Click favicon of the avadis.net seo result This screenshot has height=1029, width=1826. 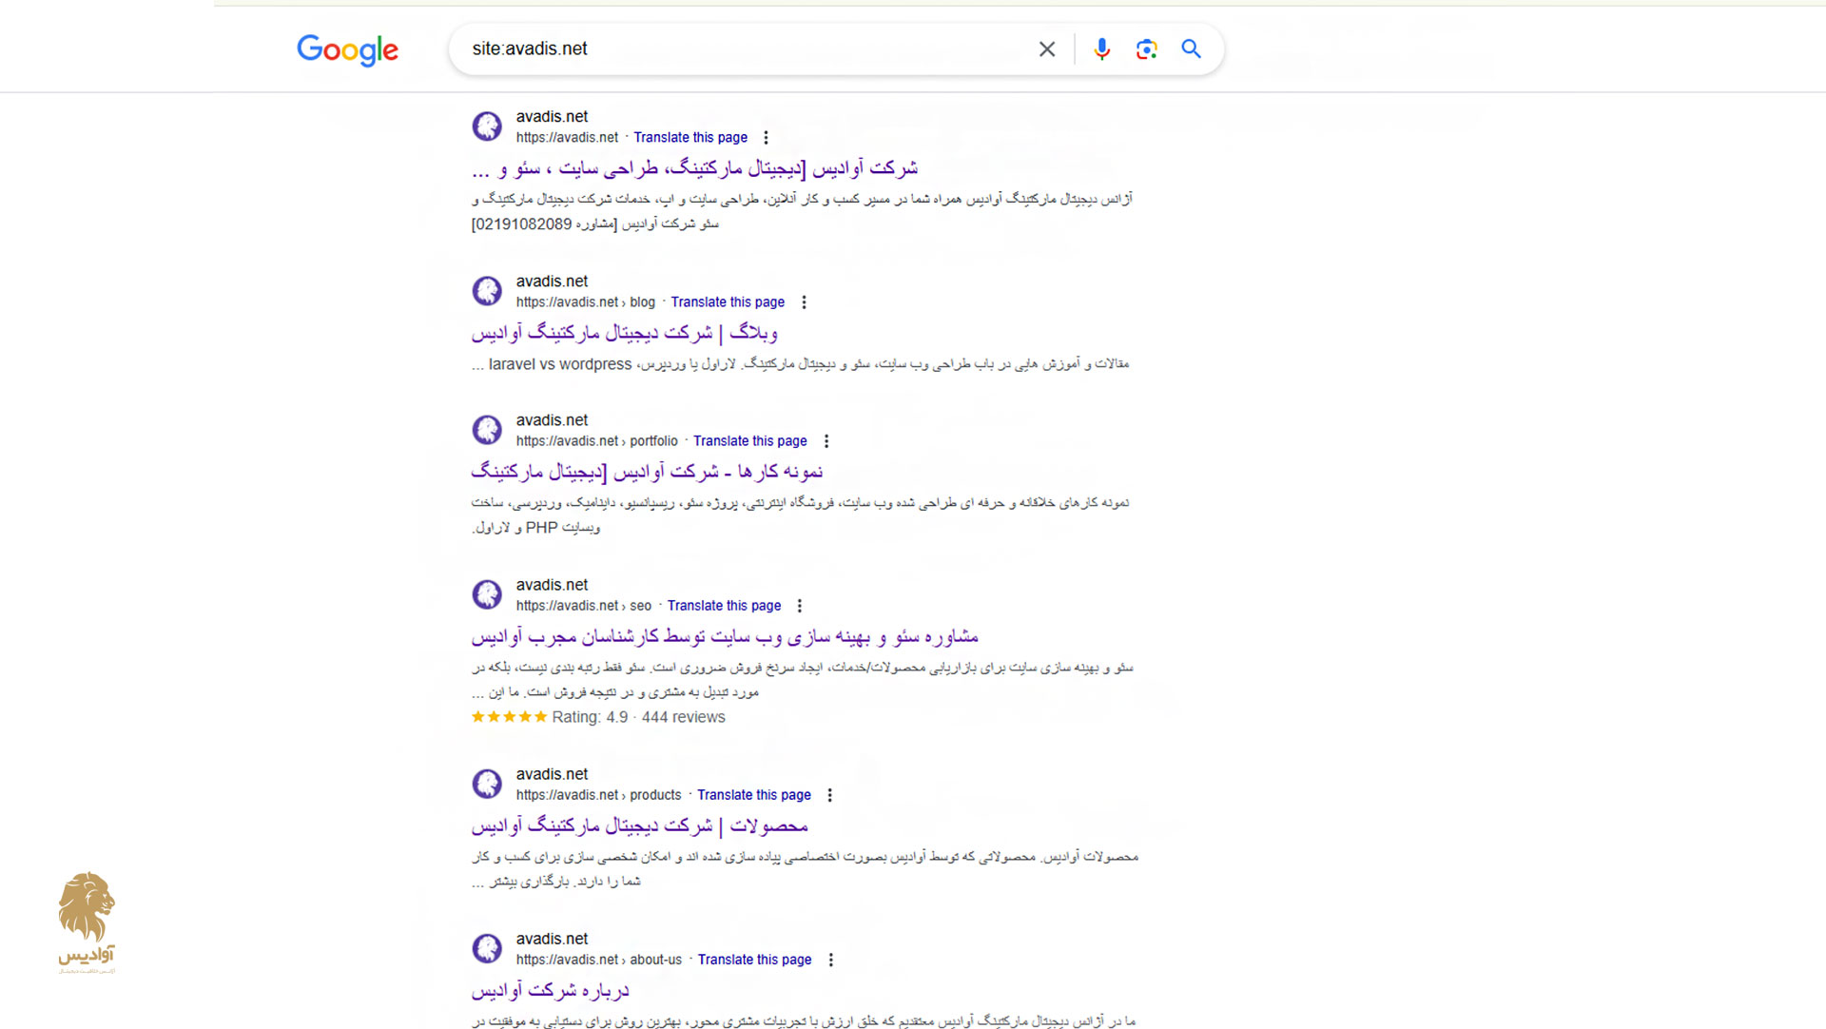(x=487, y=594)
